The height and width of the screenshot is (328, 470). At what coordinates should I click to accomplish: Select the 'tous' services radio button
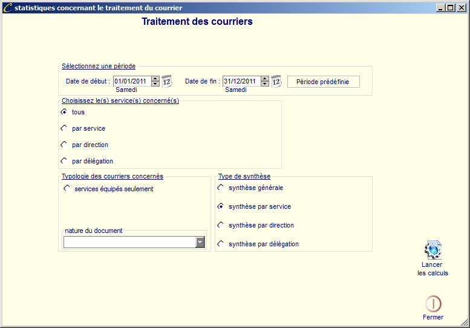64,113
